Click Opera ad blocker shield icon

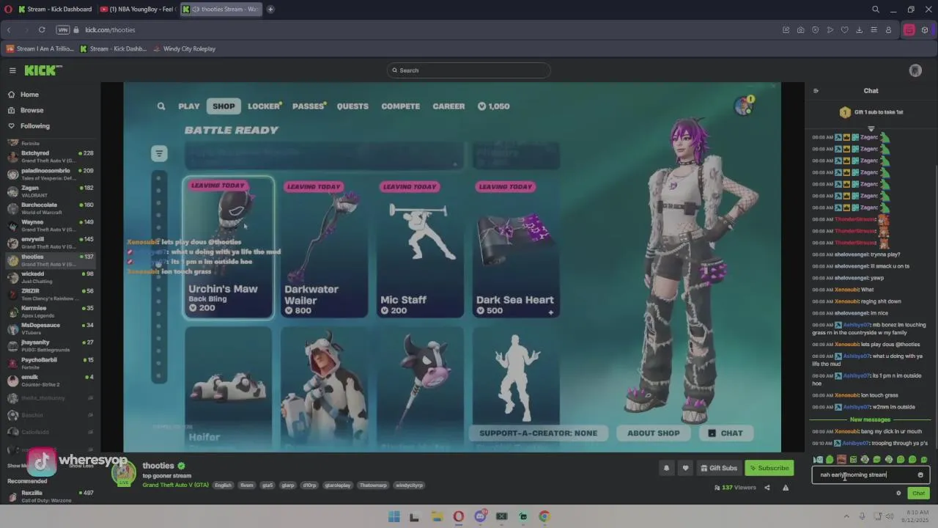point(815,30)
